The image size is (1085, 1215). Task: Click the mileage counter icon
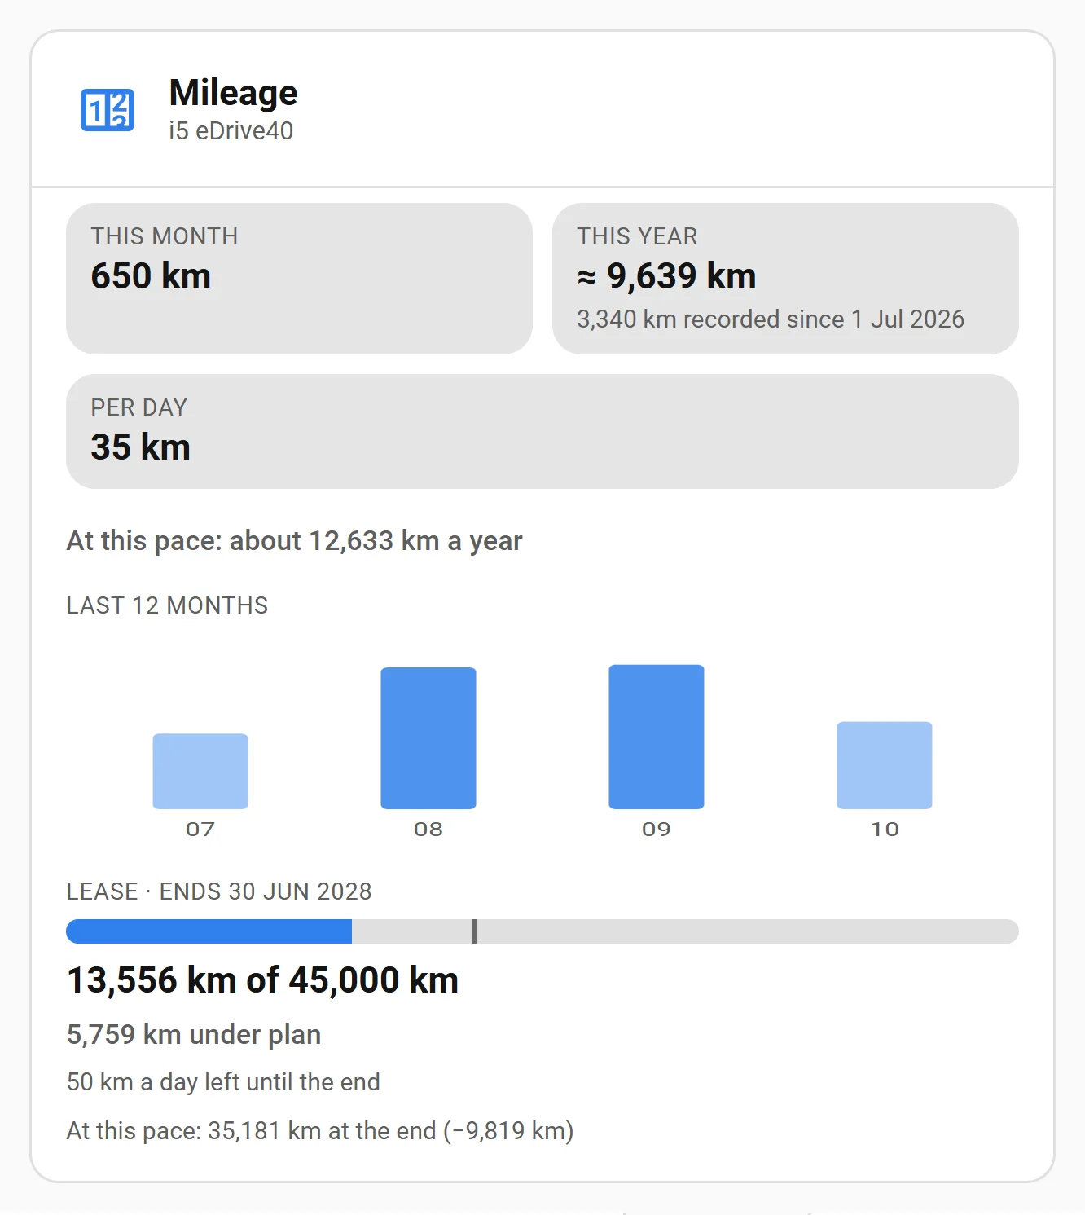pos(108,110)
